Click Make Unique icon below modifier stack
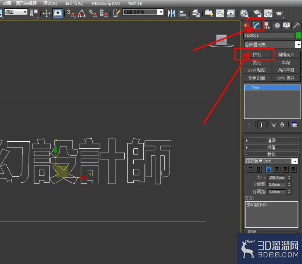This screenshot has width=302, height=264. pyautogui.click(x=274, y=125)
